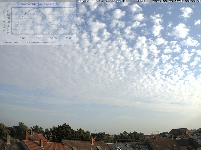Viewport: 201px width, 150px height.
Task: Click the 2025-06-23 CEST timestamp overlay
Action: (x=176, y=1)
